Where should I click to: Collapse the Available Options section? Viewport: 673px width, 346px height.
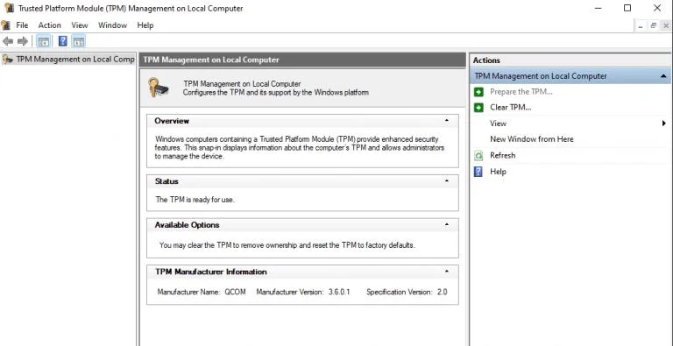coord(447,224)
